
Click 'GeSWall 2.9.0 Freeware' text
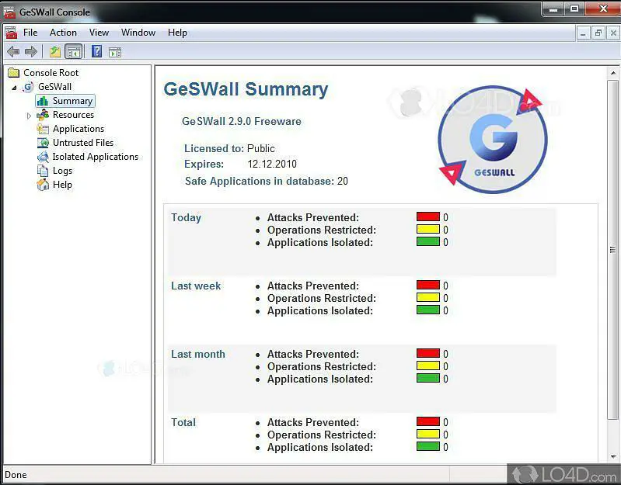click(242, 121)
